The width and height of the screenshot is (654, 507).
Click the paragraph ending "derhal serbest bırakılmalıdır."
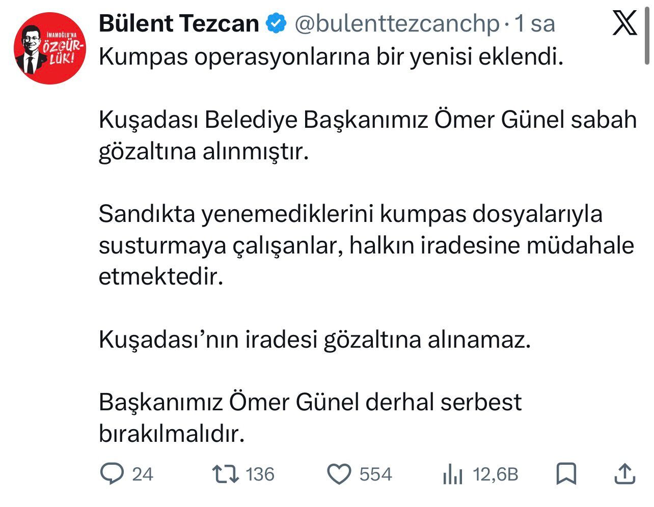click(310, 418)
